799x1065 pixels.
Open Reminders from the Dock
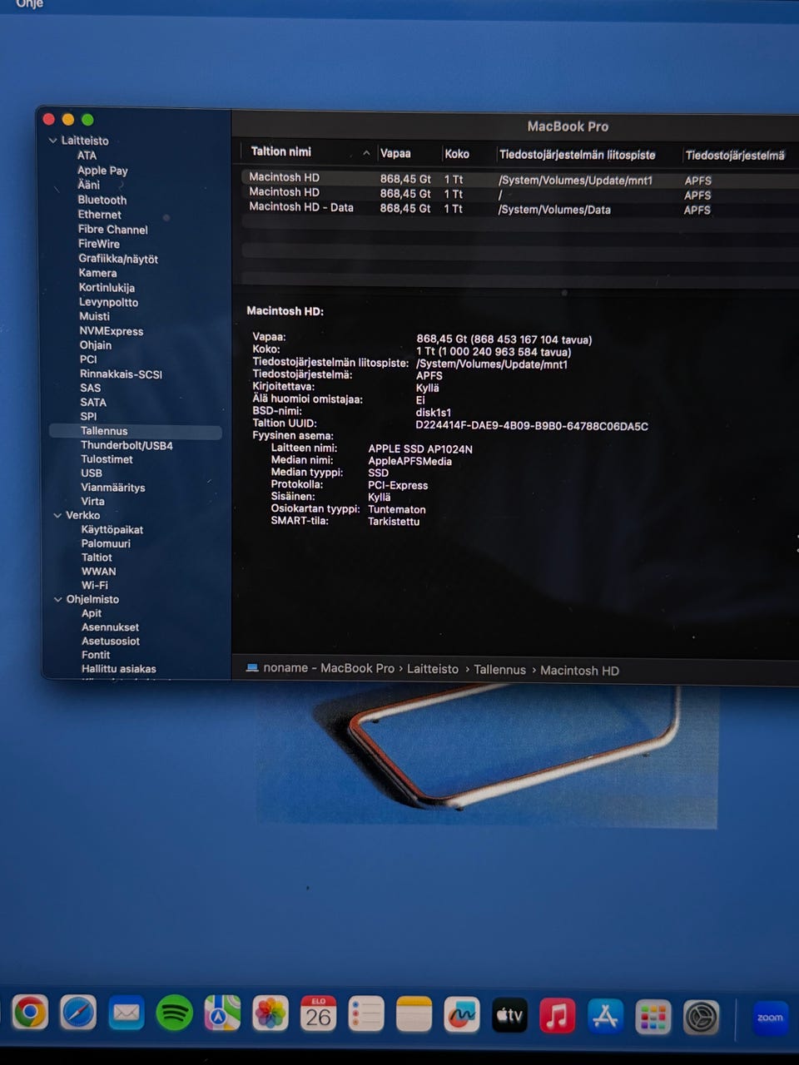point(366,1014)
